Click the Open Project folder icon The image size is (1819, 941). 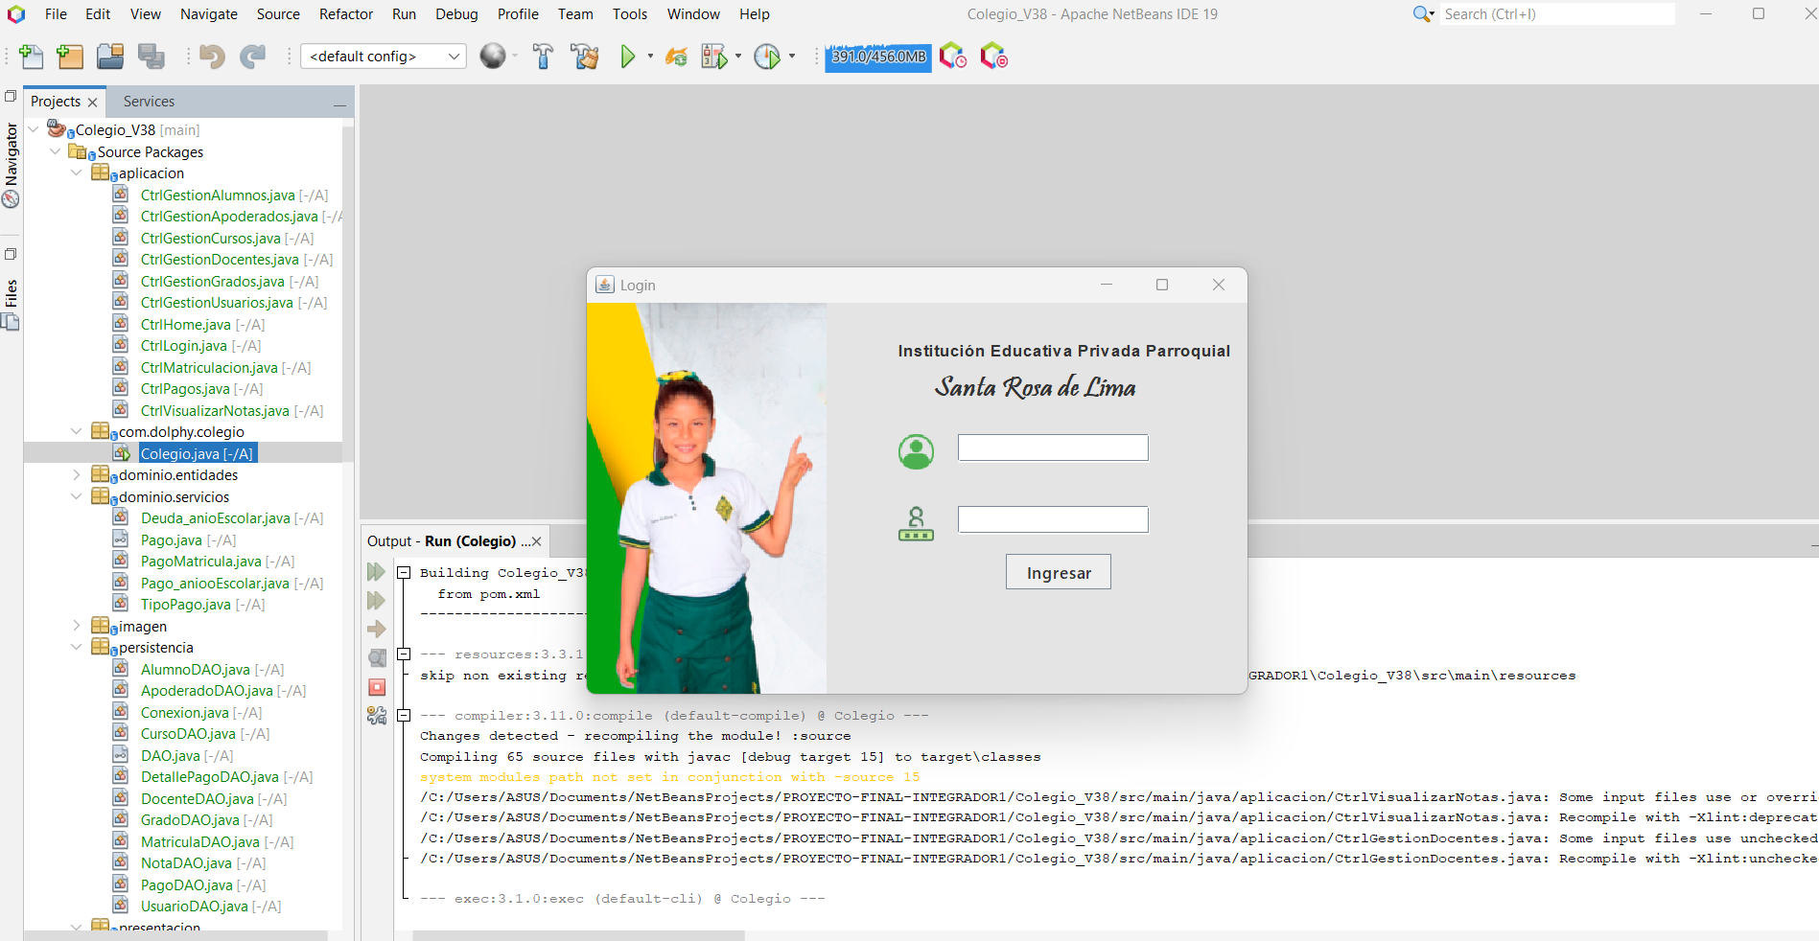point(110,57)
